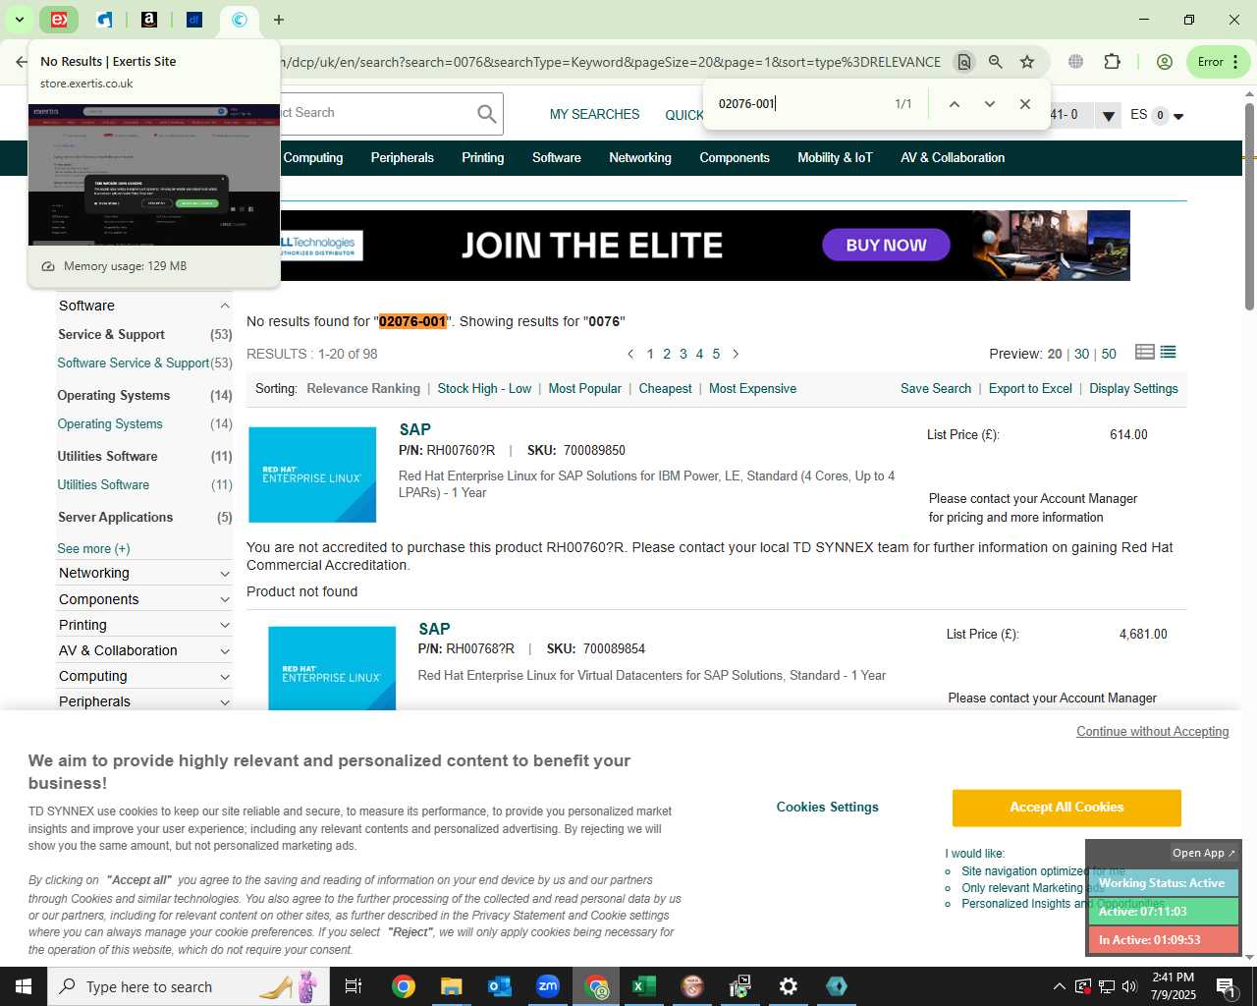This screenshot has width=1257, height=1006.
Task: Open Networking menu
Action: (x=640, y=157)
